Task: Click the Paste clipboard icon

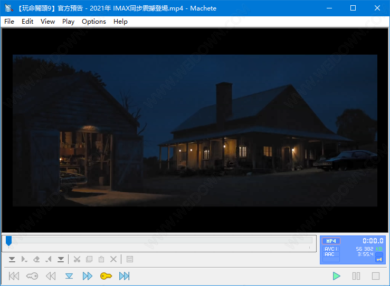Action: (x=101, y=260)
